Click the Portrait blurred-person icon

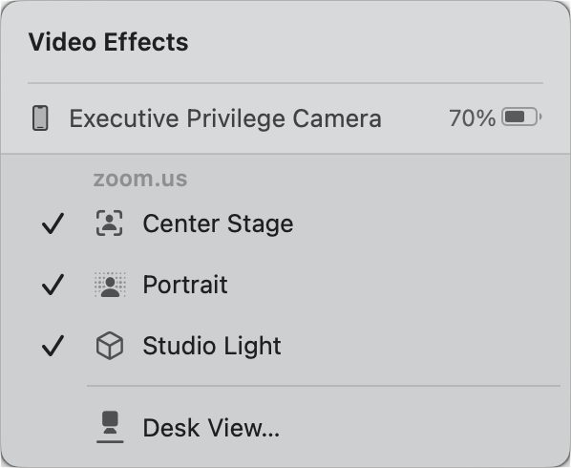[x=110, y=285]
